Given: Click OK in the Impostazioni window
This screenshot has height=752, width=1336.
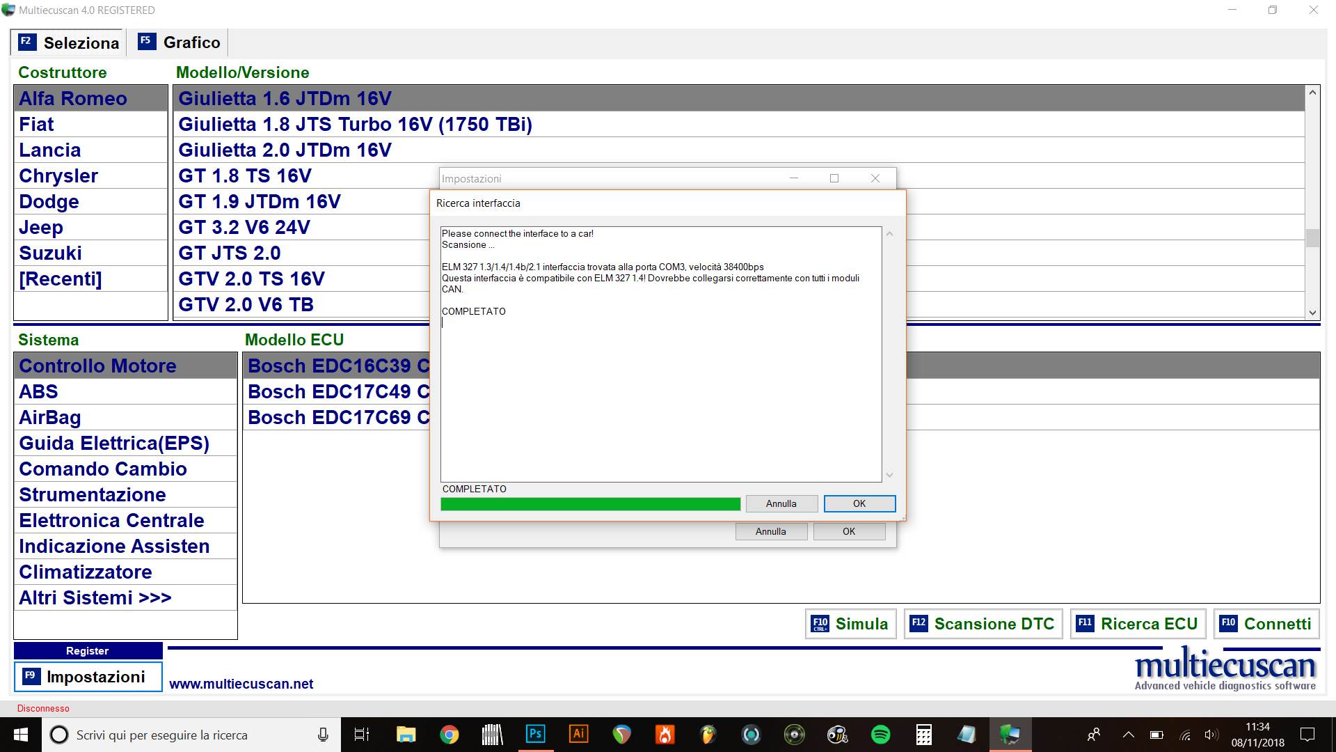Looking at the screenshot, I should 849,531.
